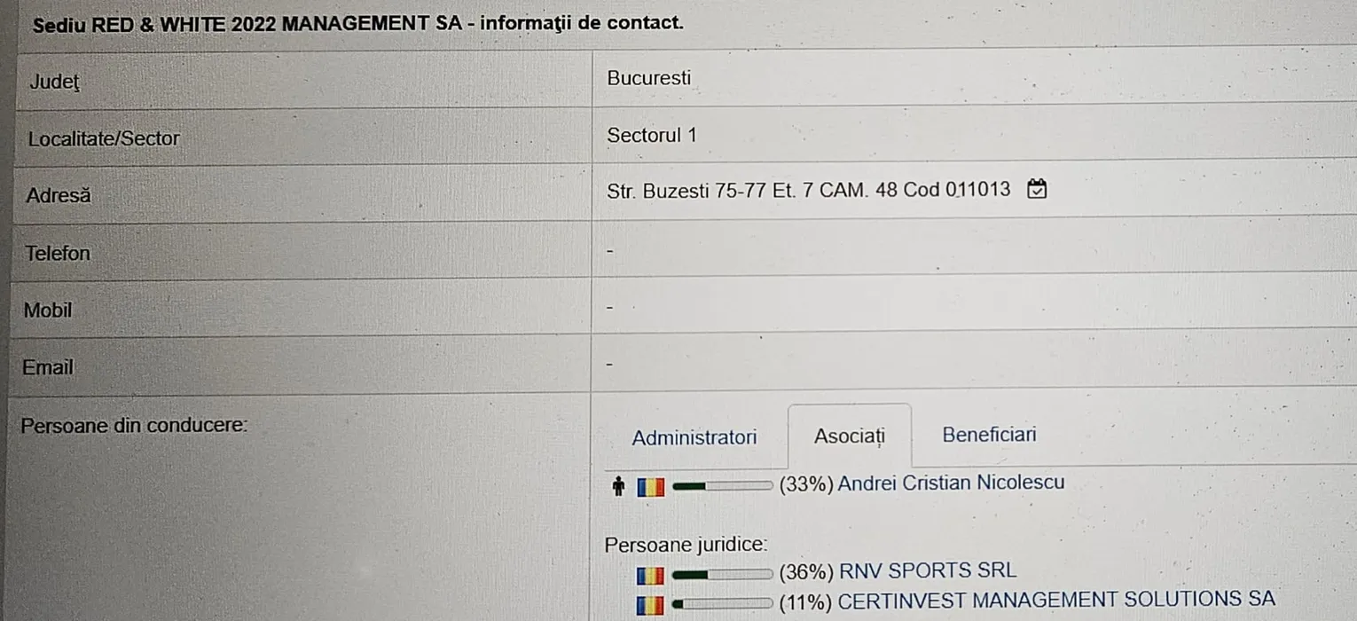1357x621 pixels.
Task: Open the RNV SPORTS SRL company link
Action: pos(927,571)
